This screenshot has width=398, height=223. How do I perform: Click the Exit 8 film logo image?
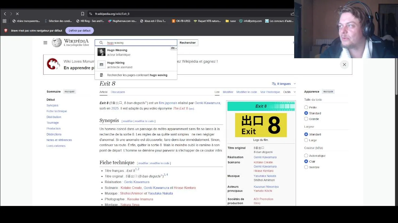click(261, 125)
